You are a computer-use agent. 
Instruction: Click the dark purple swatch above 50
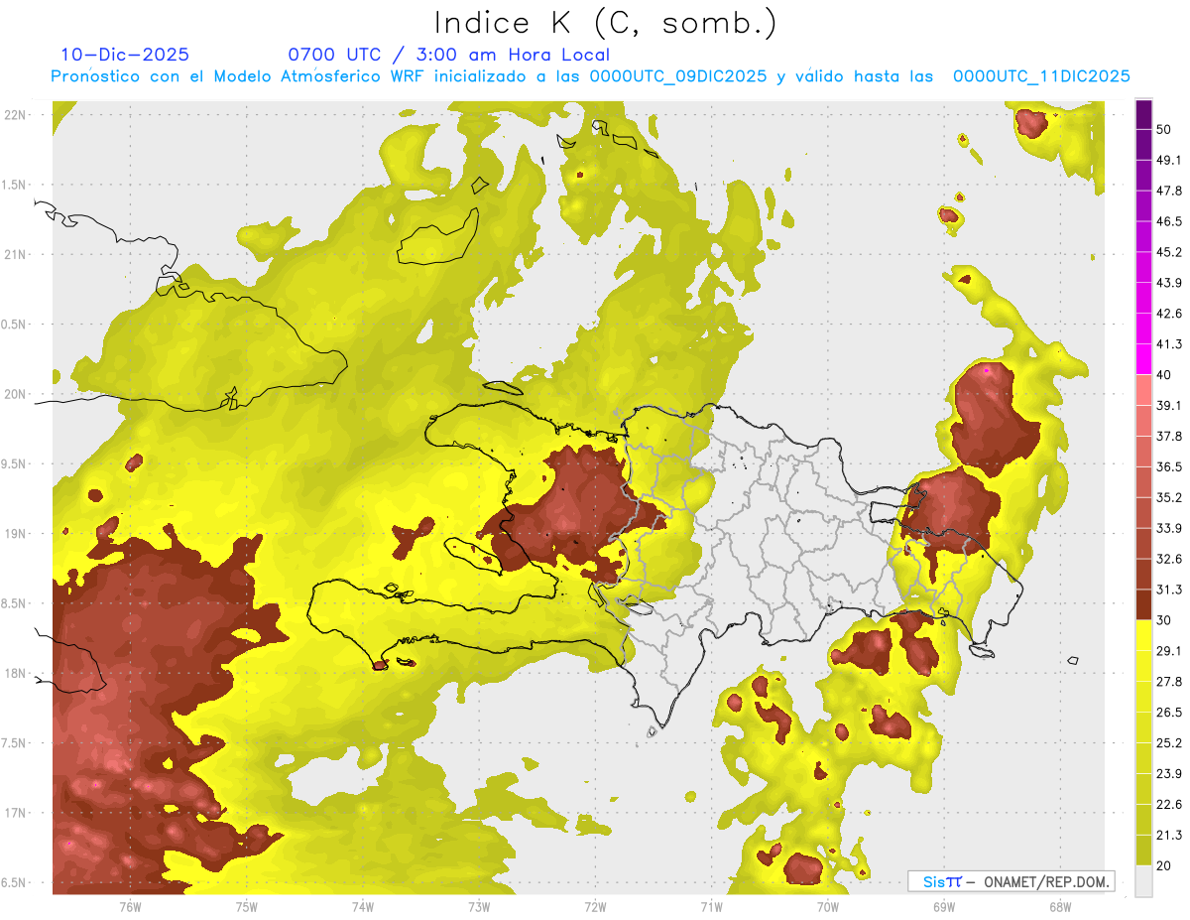[1143, 115]
